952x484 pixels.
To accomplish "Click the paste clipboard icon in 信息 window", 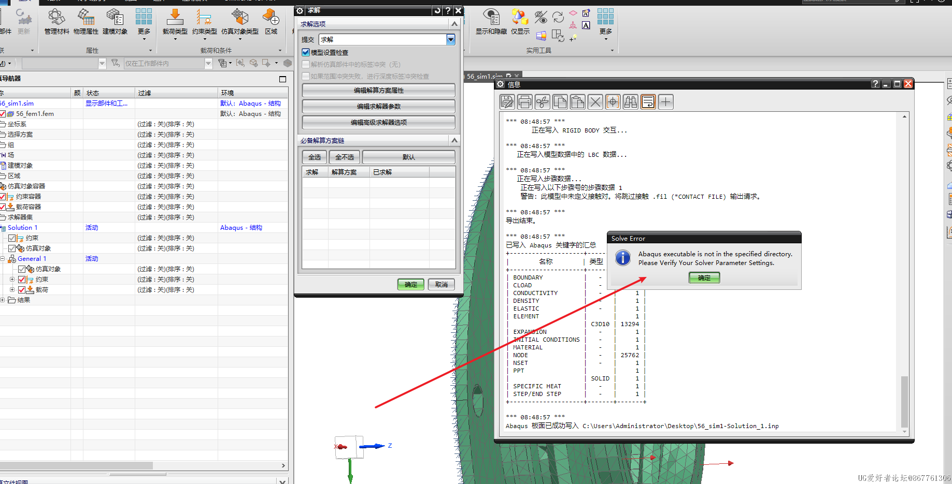I will click(x=578, y=102).
